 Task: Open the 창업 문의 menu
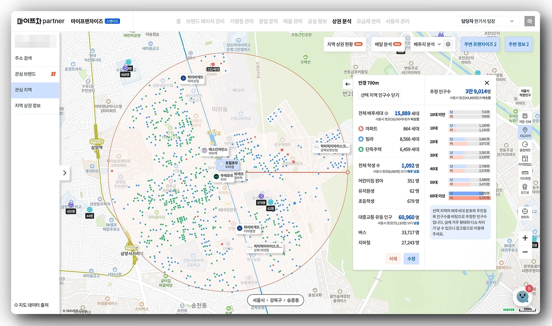[x=268, y=21]
